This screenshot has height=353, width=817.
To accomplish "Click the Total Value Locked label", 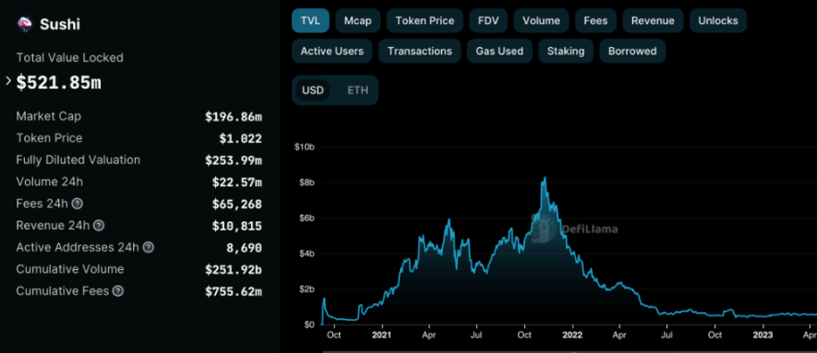I will [70, 58].
